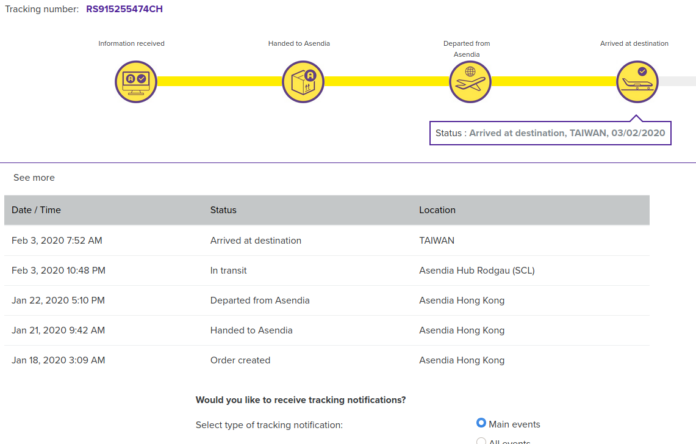Click the Departed from Asendia airplane icon
The image size is (696, 444).
pos(470,82)
